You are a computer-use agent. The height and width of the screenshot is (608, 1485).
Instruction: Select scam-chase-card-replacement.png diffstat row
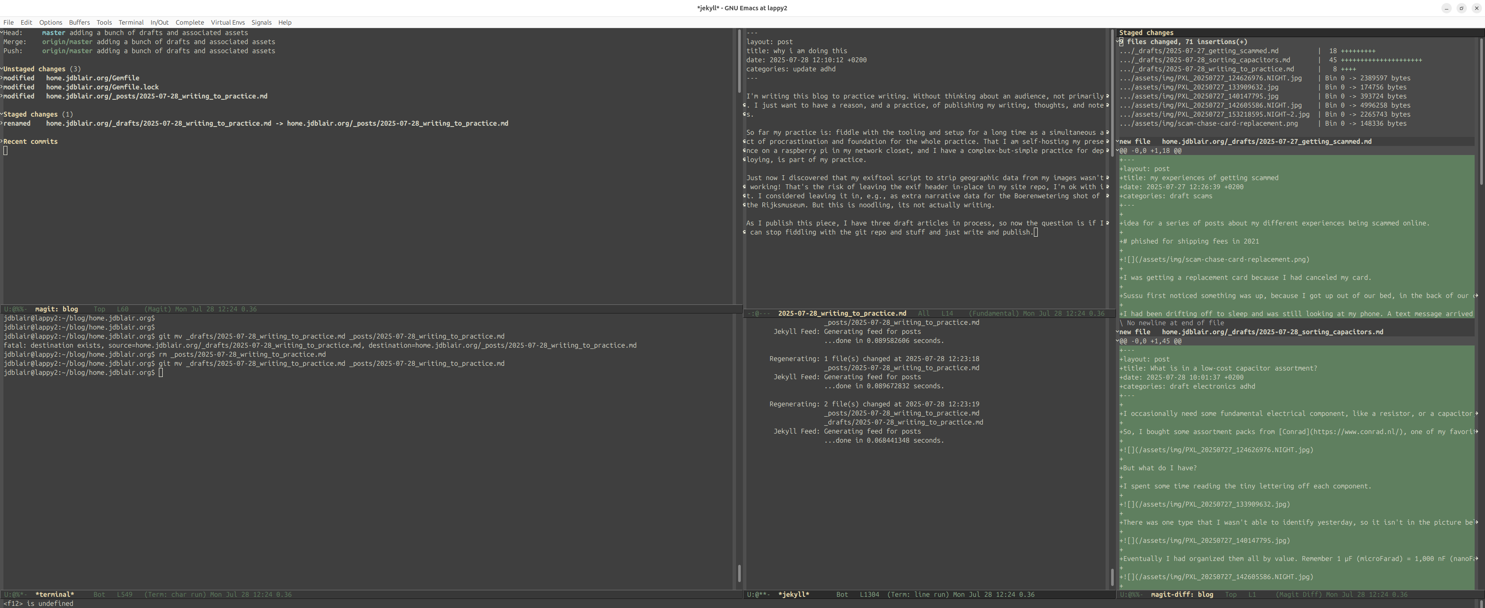tap(1263, 123)
